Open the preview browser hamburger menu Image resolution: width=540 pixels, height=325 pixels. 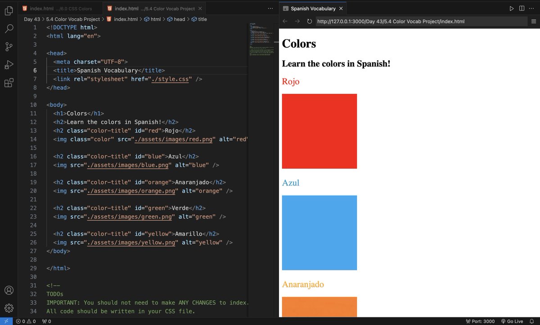point(533,21)
